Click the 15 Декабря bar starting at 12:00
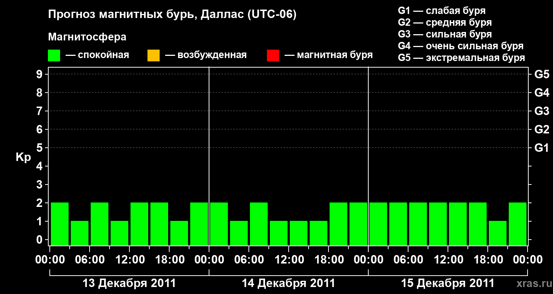The width and height of the screenshot is (553, 294). pyautogui.click(x=458, y=224)
